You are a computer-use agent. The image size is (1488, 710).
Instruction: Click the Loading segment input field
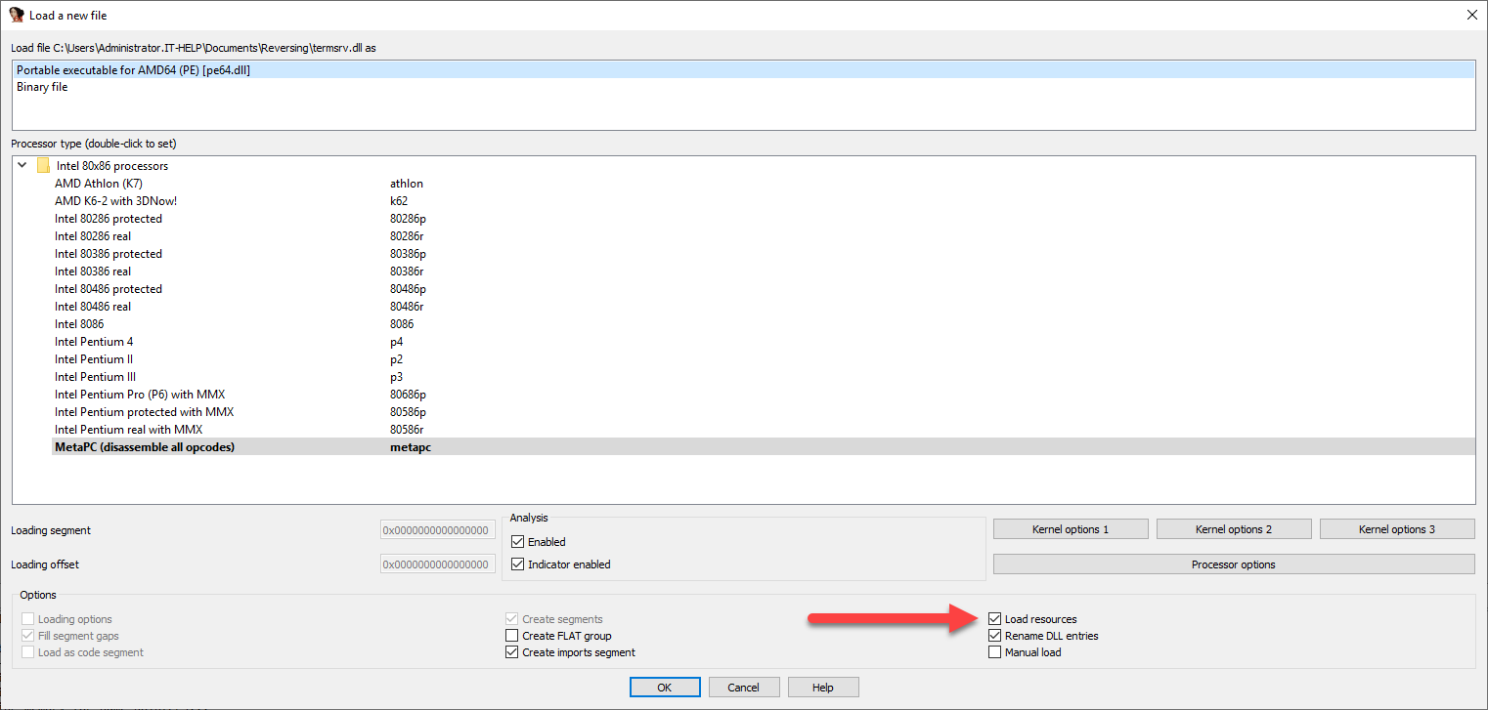[x=435, y=530]
